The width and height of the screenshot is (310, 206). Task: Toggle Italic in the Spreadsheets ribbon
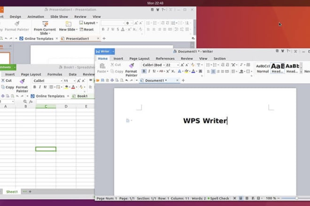pos(40,87)
